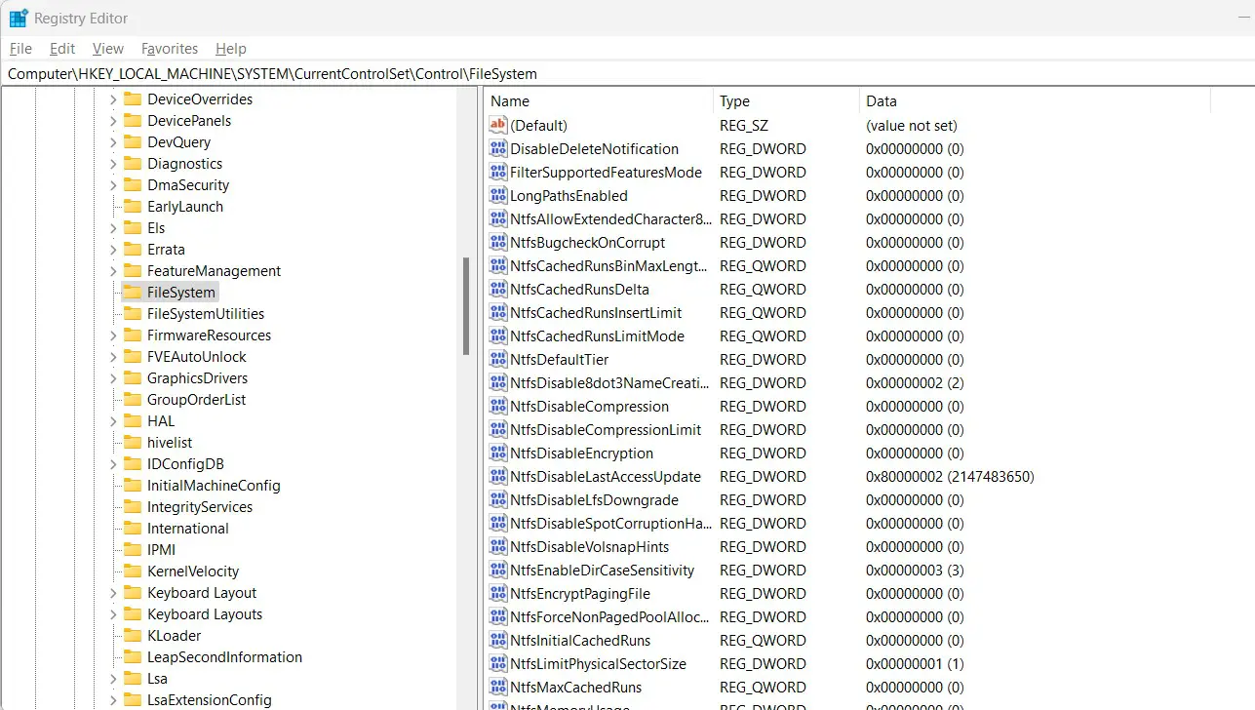Select the KLoader key
The width and height of the screenshot is (1255, 710).
coord(175,636)
